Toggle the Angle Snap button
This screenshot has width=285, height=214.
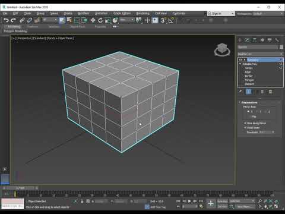(171, 20)
